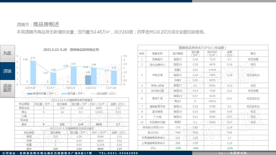Switch to the 九区 tab

click(7, 54)
